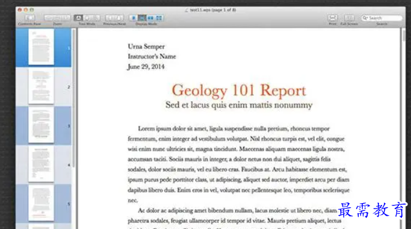Enter Full Screen mode from toolbar
The image size is (411, 229).
click(x=349, y=18)
